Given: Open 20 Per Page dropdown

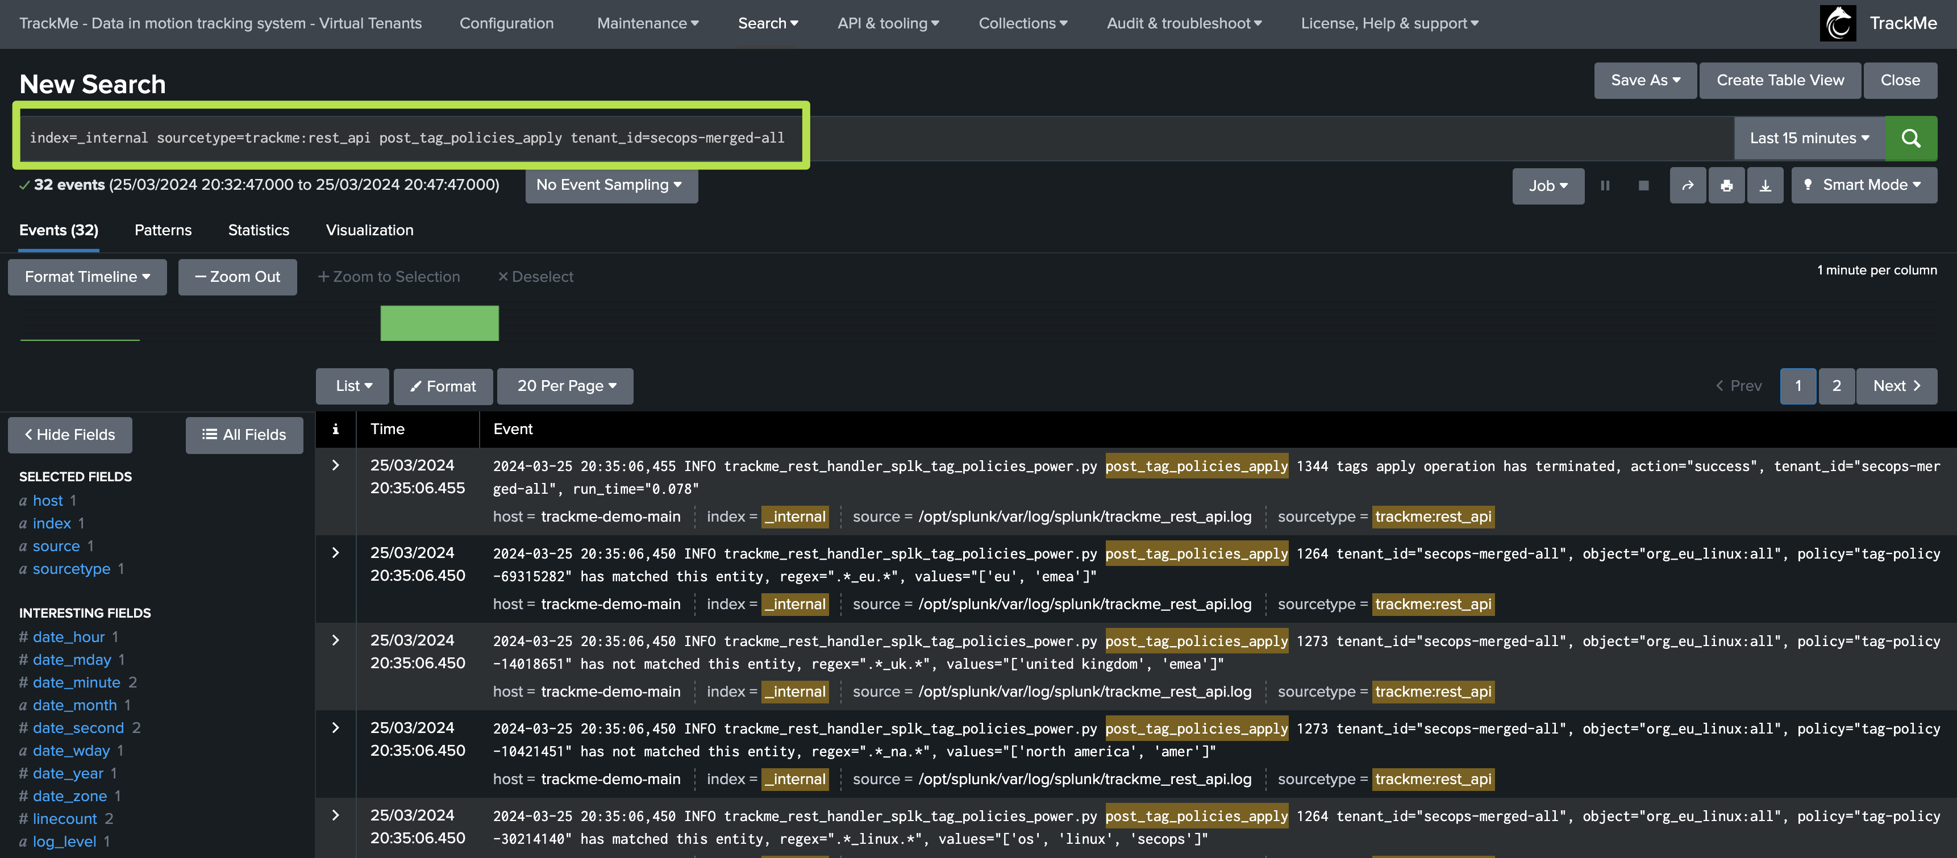Looking at the screenshot, I should [x=565, y=386].
